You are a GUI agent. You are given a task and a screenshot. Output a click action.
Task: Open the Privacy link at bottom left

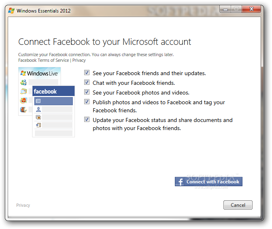pos(23,205)
